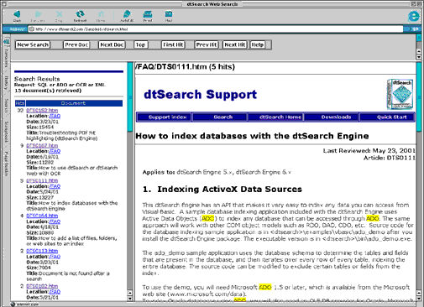Screen dimensions: 424x307
Task: Open the History side tab
Action: (x=6, y=83)
